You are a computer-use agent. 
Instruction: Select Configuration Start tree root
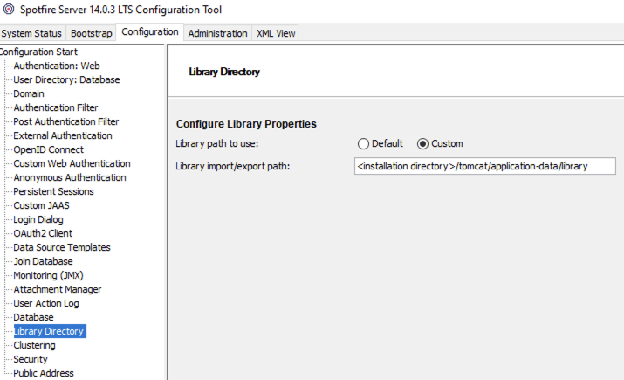click(x=39, y=52)
